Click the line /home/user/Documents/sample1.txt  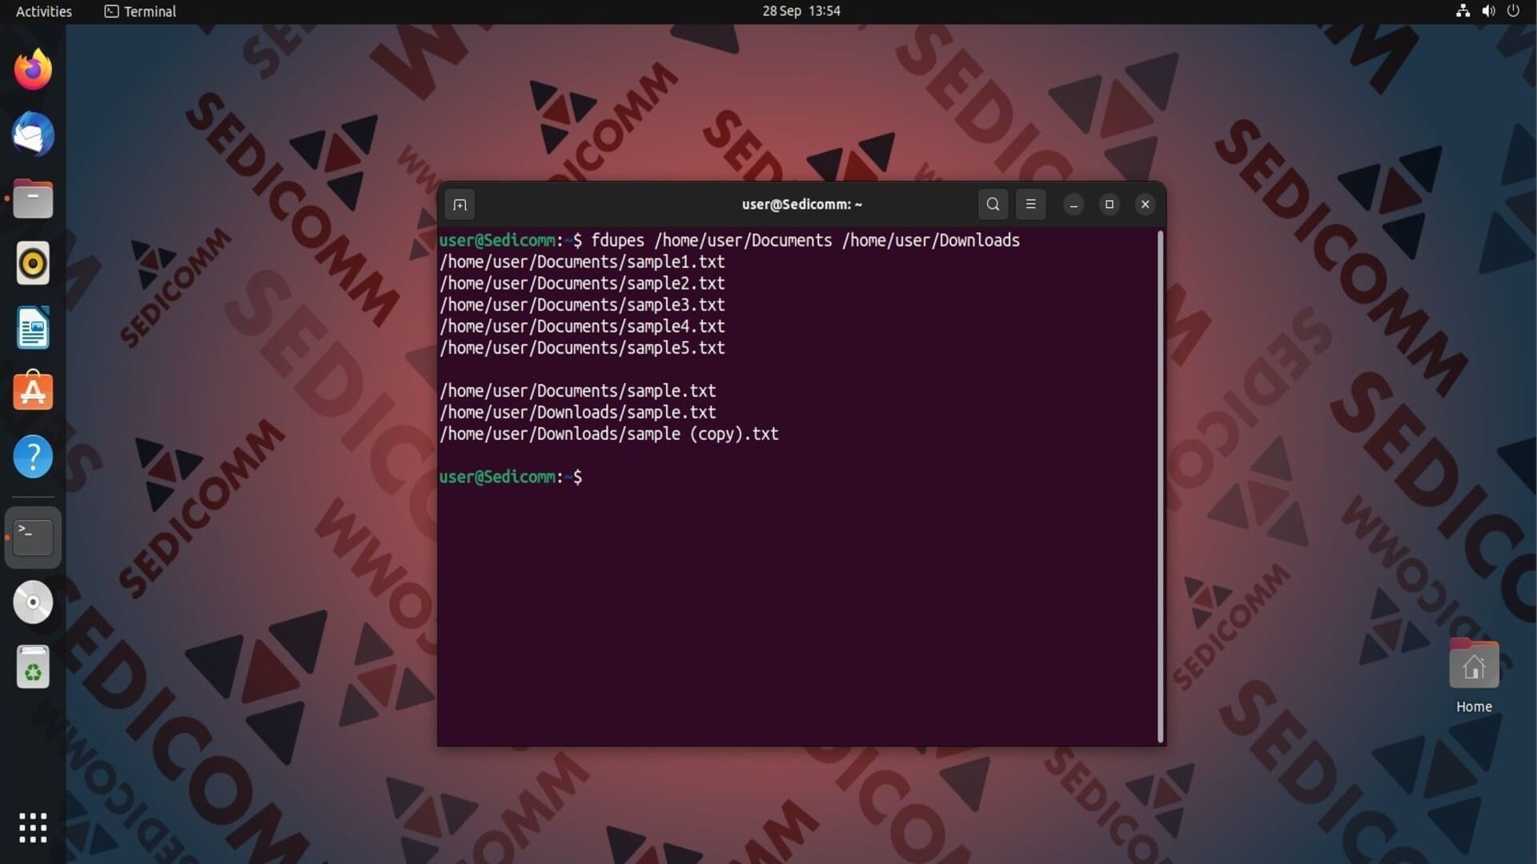click(582, 262)
